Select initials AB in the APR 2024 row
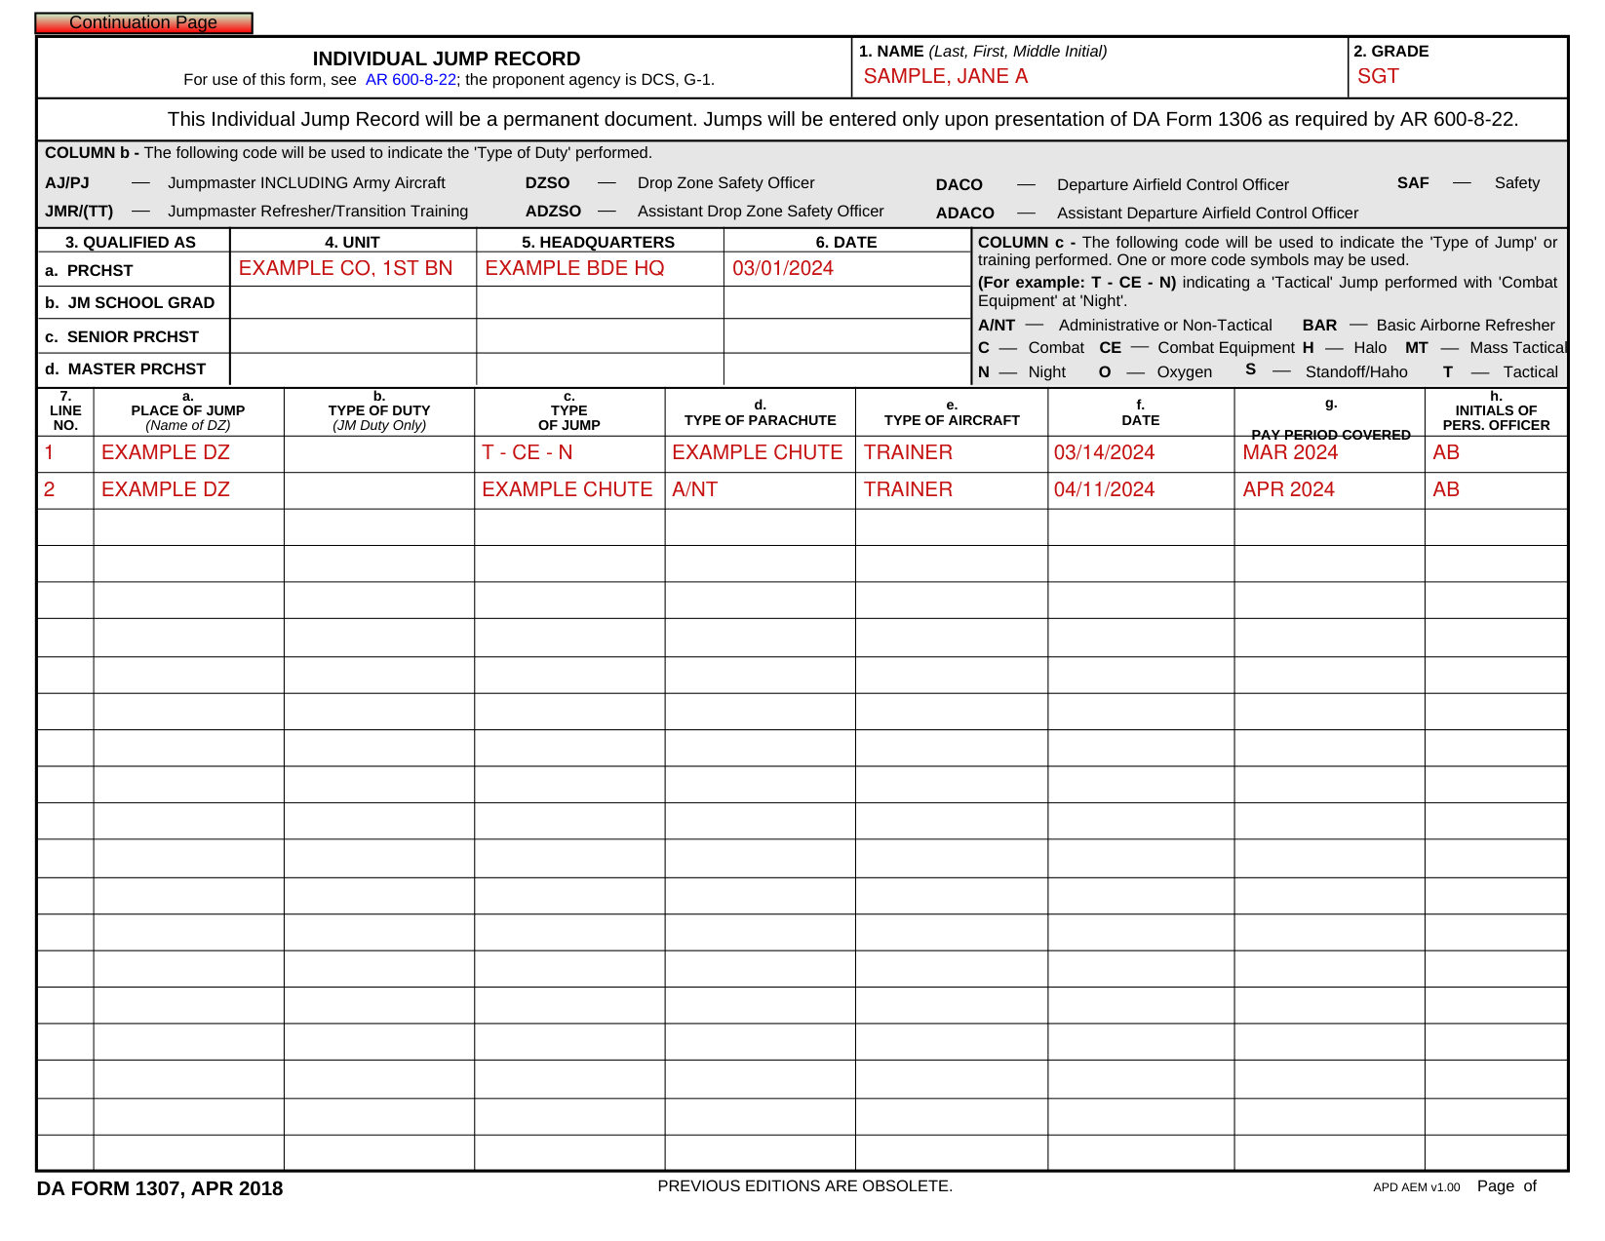 pos(1496,490)
